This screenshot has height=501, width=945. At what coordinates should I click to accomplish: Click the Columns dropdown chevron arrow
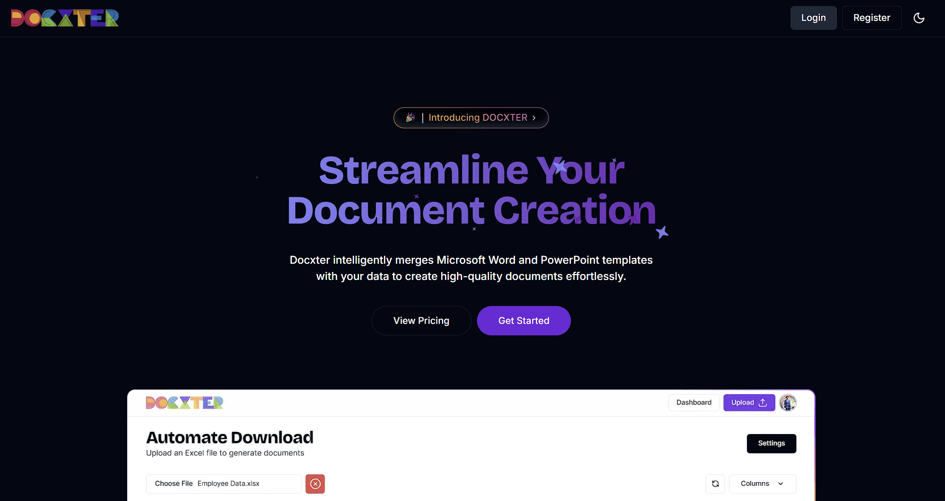coord(781,484)
